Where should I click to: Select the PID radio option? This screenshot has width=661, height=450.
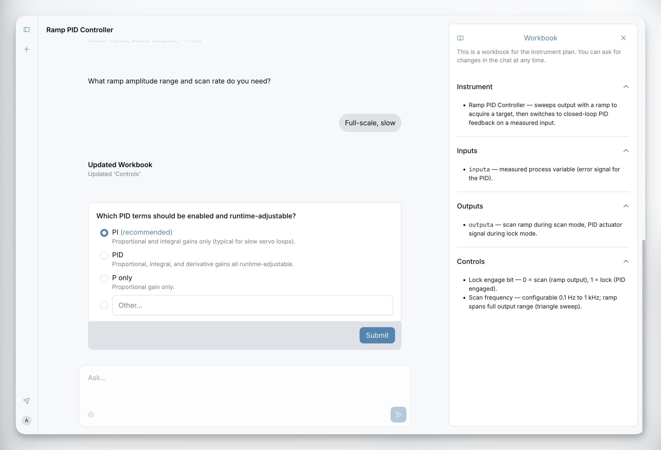tap(104, 255)
